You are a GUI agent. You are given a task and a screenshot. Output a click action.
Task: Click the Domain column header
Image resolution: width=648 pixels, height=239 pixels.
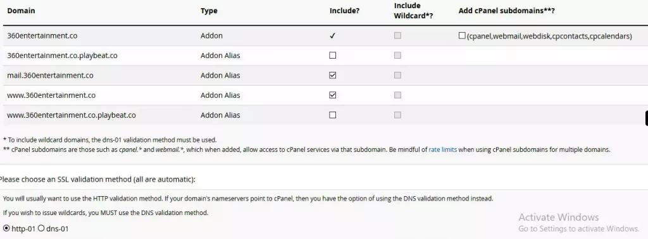pos(21,11)
